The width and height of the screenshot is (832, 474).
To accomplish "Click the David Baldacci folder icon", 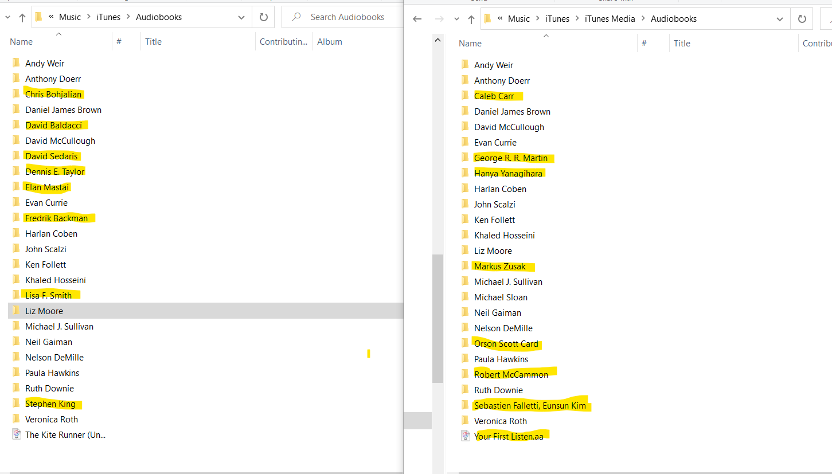I will click(16, 125).
